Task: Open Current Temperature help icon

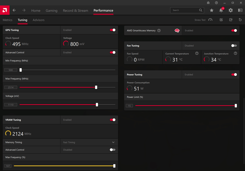Action: 197,53
